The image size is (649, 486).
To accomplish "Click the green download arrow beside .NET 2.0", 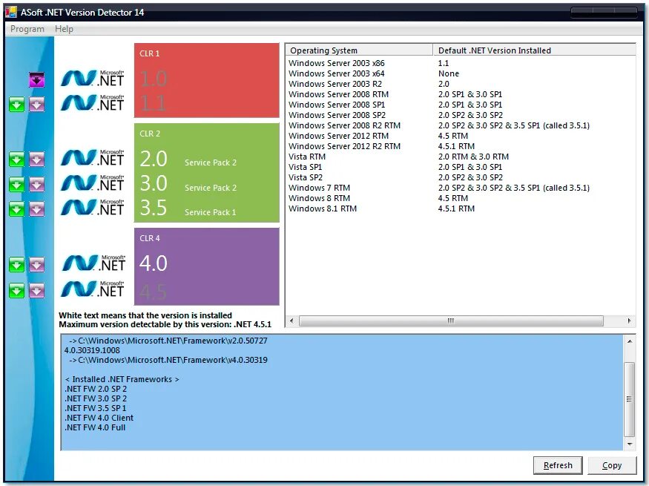I will click(x=16, y=160).
